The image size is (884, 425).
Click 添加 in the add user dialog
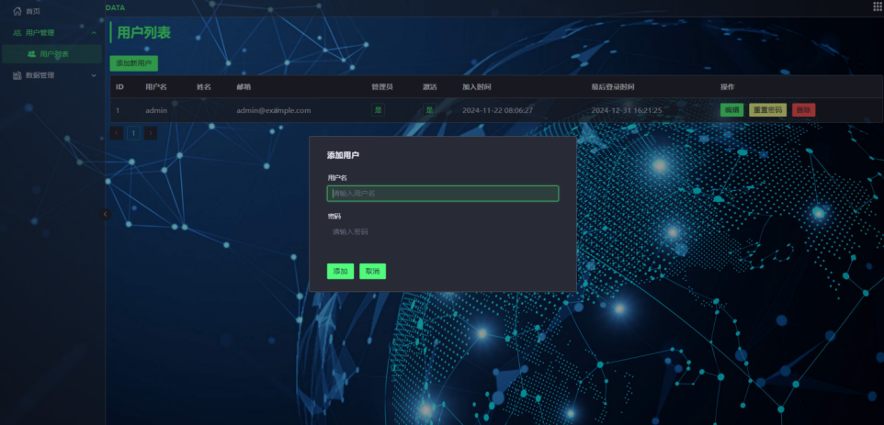point(341,272)
